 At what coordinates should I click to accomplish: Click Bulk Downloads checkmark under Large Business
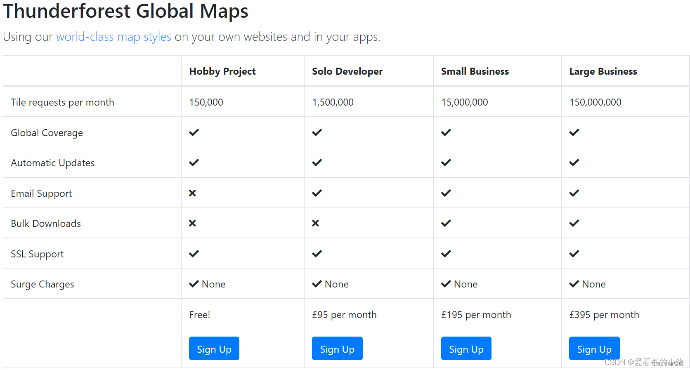pos(574,223)
